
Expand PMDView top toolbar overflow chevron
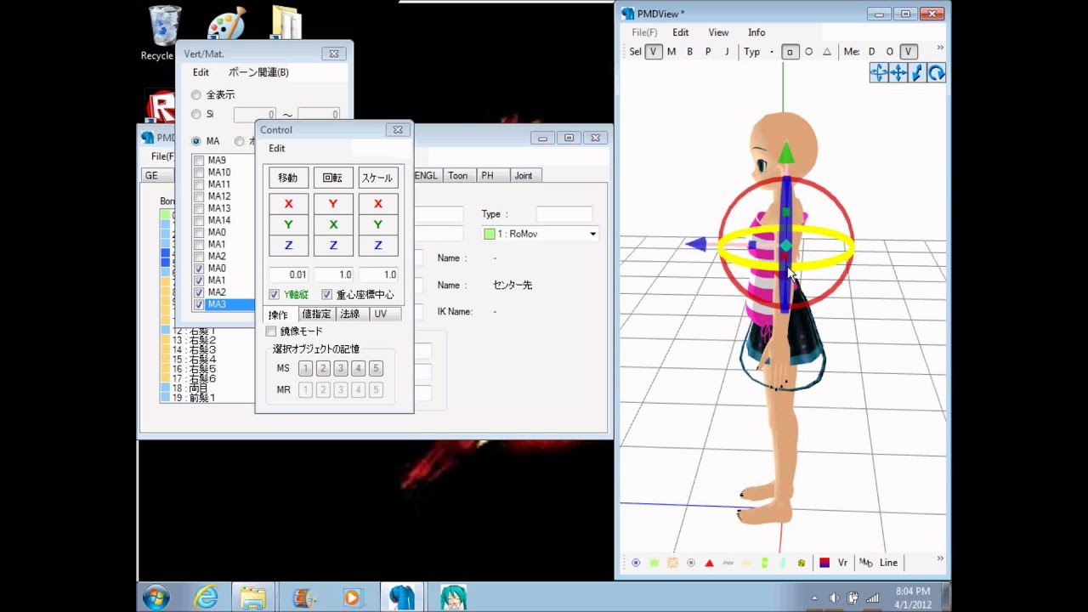click(x=940, y=48)
